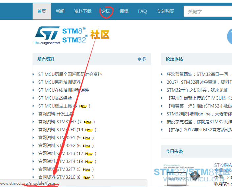Open ST MCU系列培训资料 link
This screenshot has width=232, height=187.
59,82
